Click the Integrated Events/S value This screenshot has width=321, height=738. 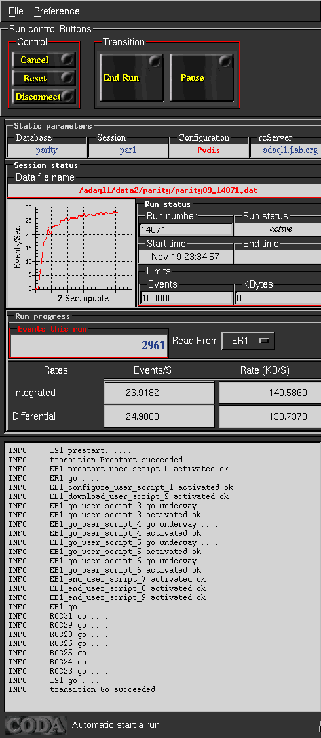click(x=160, y=393)
